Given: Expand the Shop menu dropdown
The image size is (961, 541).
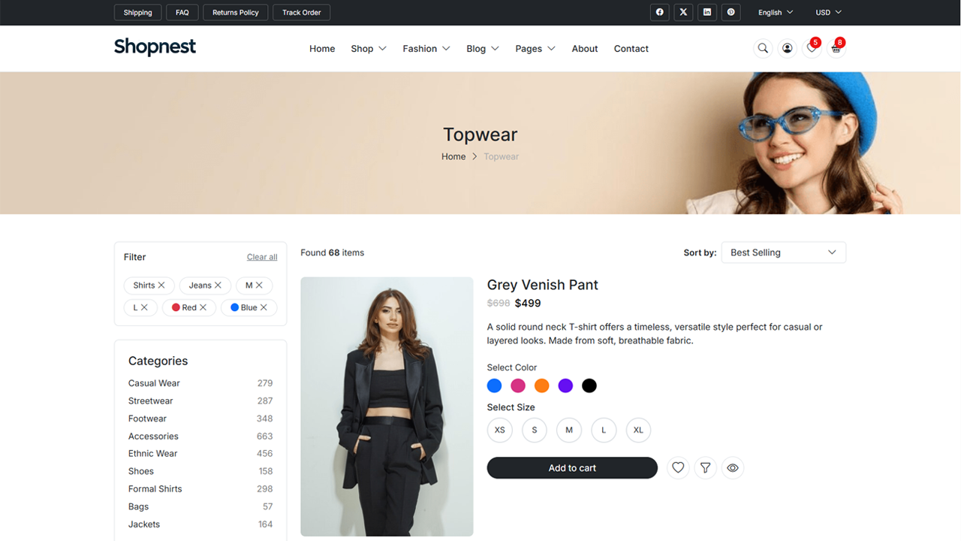Looking at the screenshot, I should 368,48.
